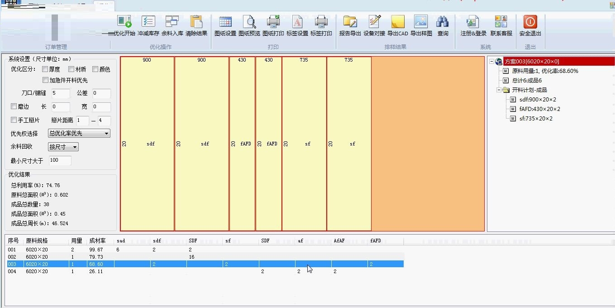
Task: Open the 余料回收 按尺寸 dropdown
Action: [x=63, y=147]
